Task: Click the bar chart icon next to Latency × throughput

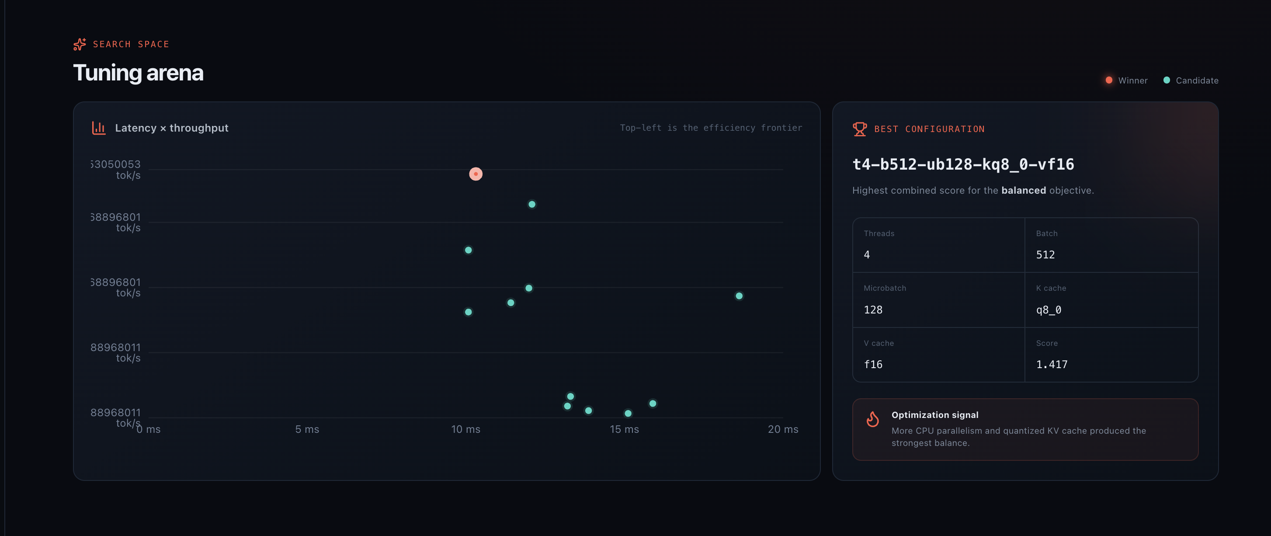Action: click(x=99, y=128)
